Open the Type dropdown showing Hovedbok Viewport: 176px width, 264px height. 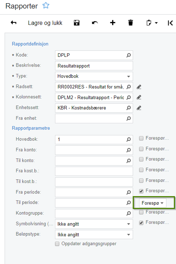point(94,76)
